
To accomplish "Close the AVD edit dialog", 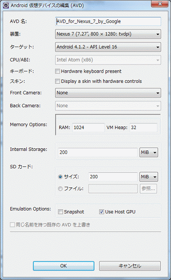I will point(160,4).
